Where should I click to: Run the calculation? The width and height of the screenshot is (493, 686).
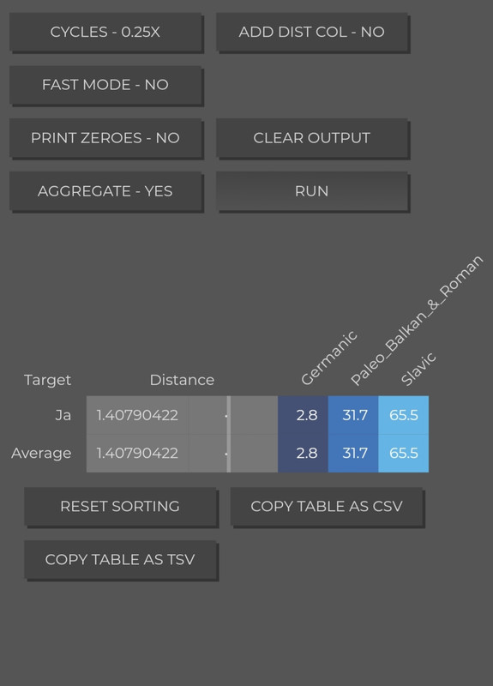click(312, 191)
